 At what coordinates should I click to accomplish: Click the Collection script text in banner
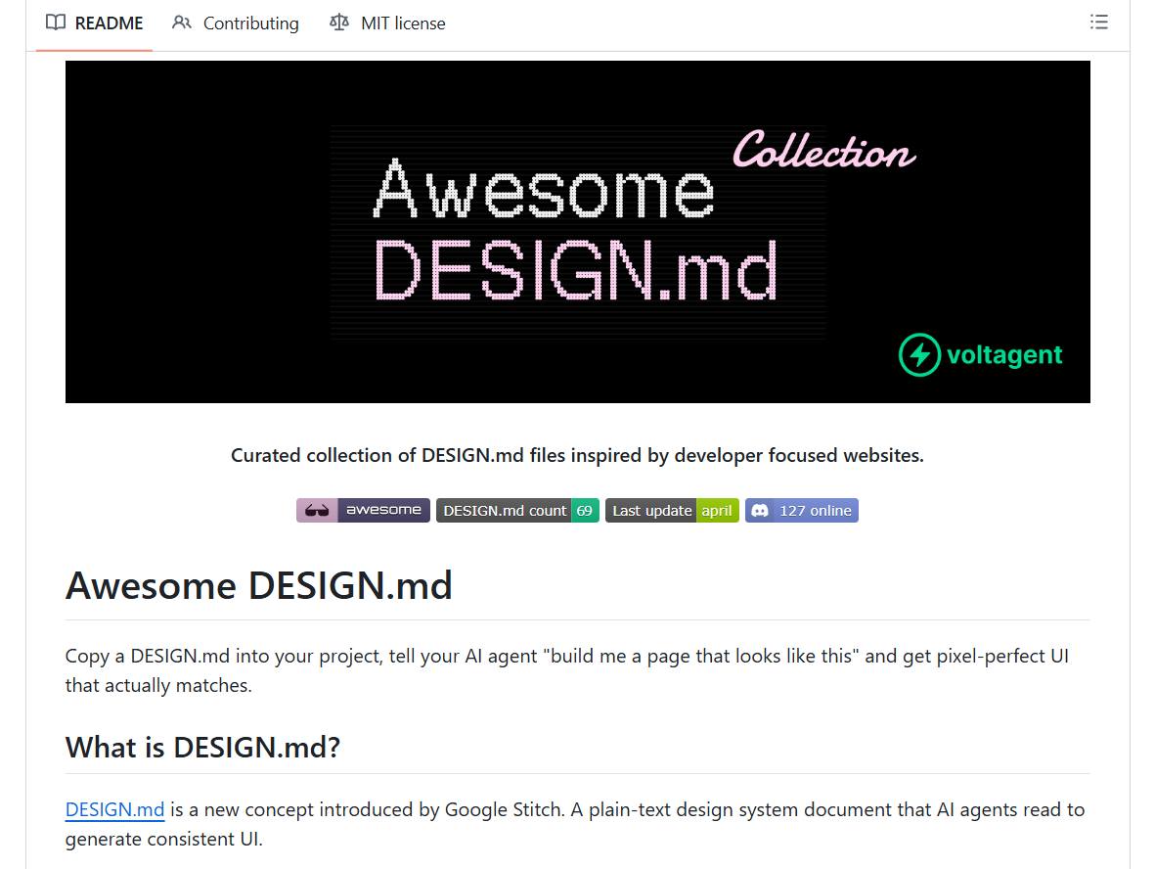pos(823,150)
